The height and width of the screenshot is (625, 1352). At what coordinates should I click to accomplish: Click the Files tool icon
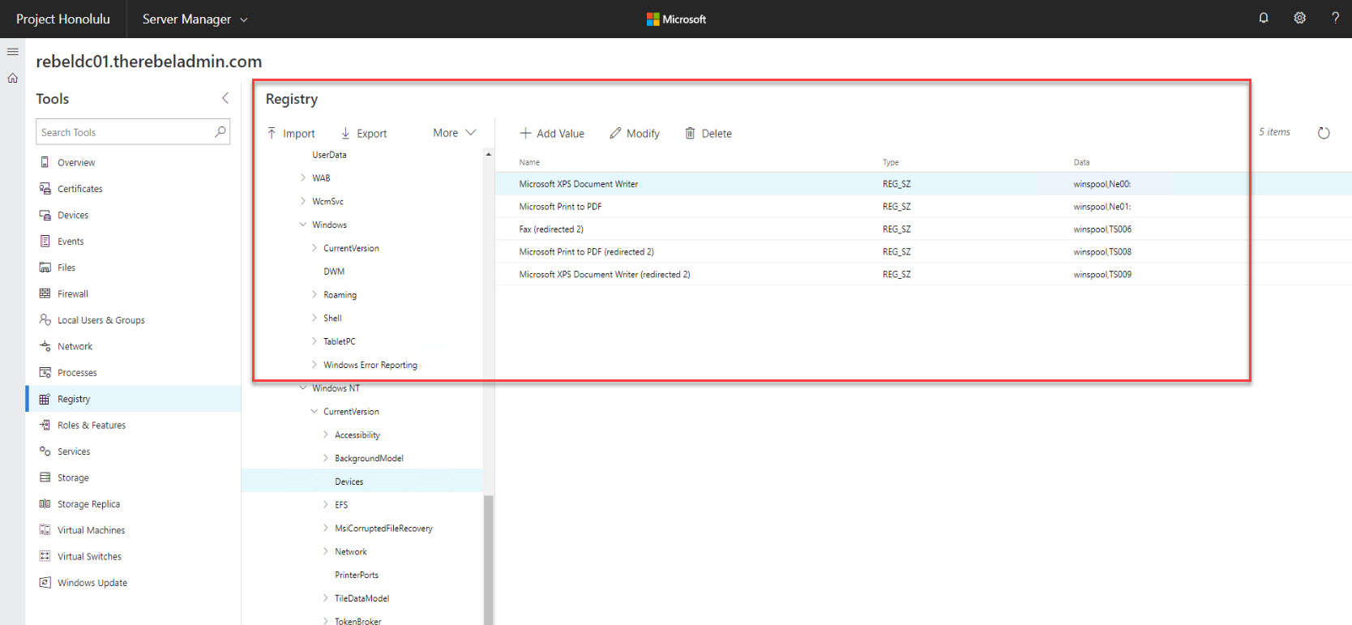click(45, 268)
